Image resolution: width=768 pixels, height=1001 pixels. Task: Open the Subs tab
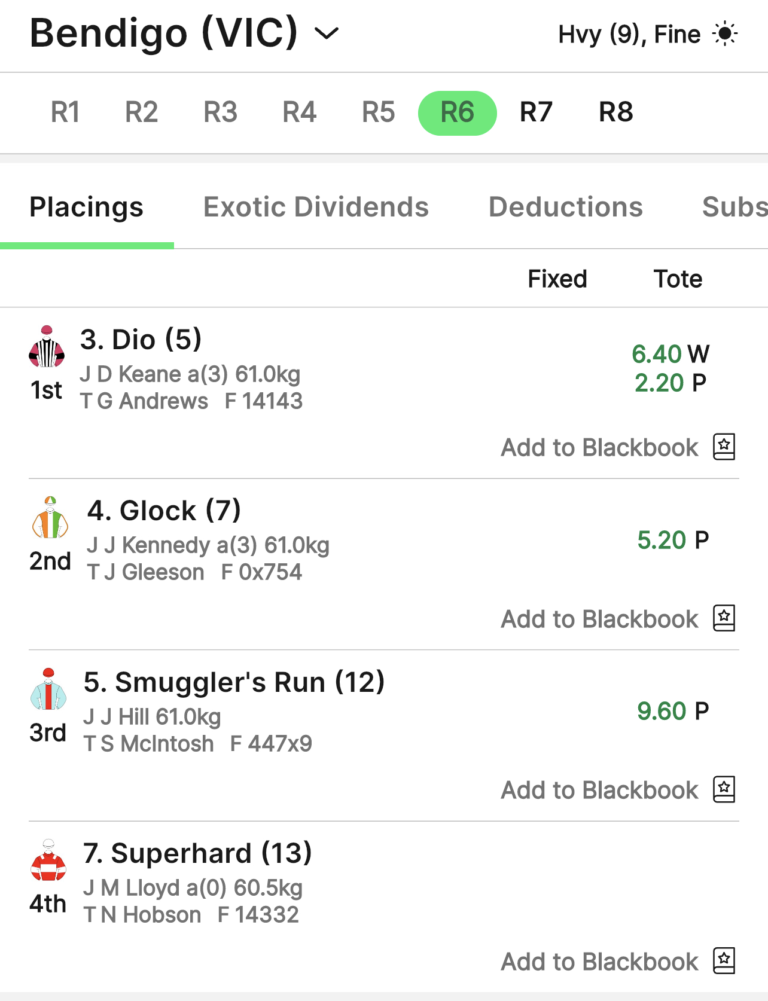coord(734,207)
